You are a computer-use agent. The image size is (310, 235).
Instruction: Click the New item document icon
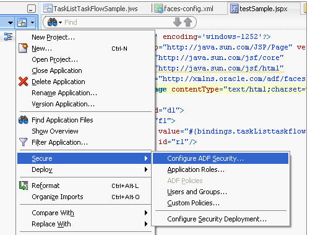tap(23, 48)
